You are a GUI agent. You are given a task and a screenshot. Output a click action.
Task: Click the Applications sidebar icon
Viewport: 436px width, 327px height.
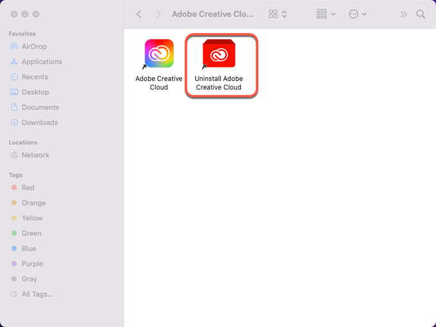point(14,62)
